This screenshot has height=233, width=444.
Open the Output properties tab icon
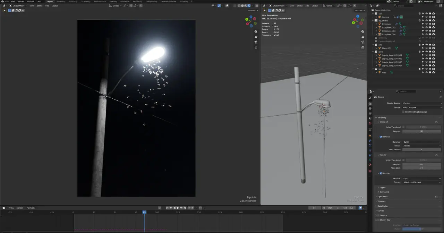[370, 109]
